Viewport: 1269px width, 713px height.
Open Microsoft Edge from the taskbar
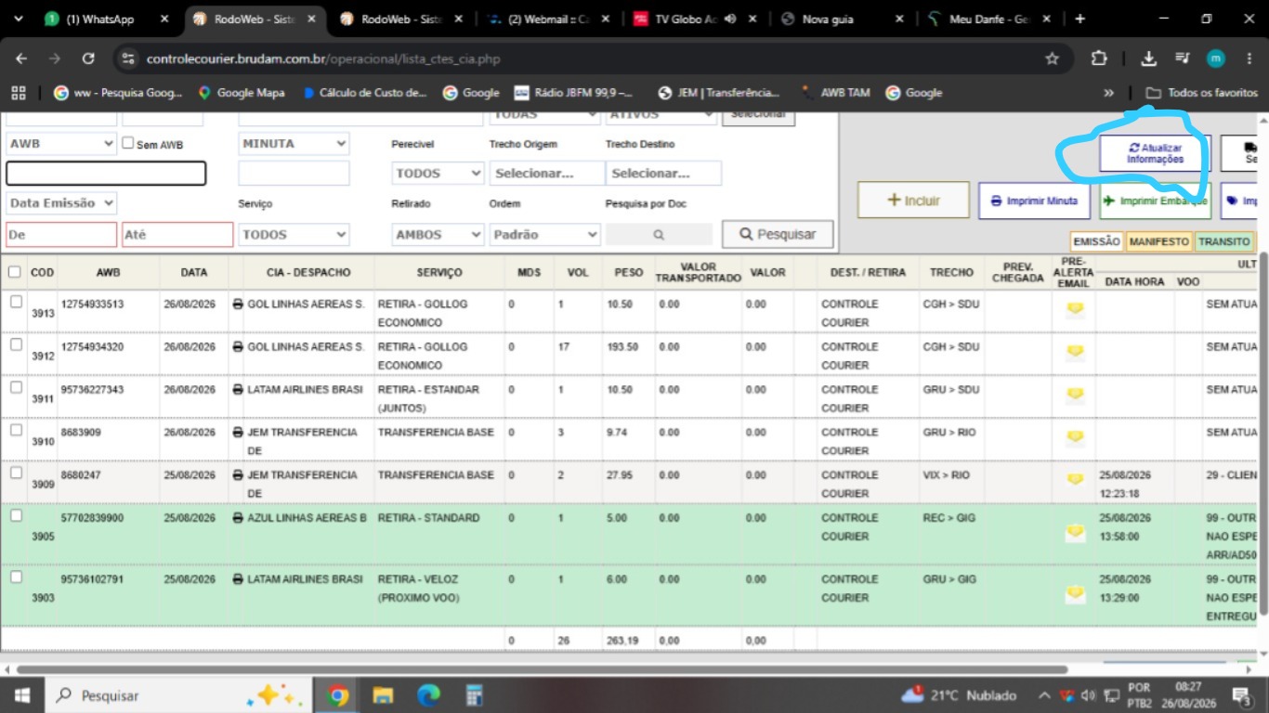(x=428, y=695)
